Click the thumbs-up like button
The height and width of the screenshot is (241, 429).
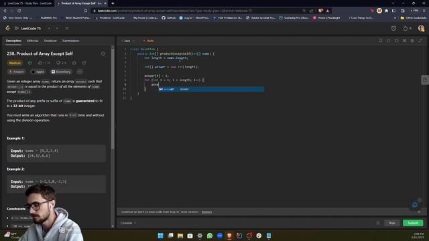pos(44,63)
